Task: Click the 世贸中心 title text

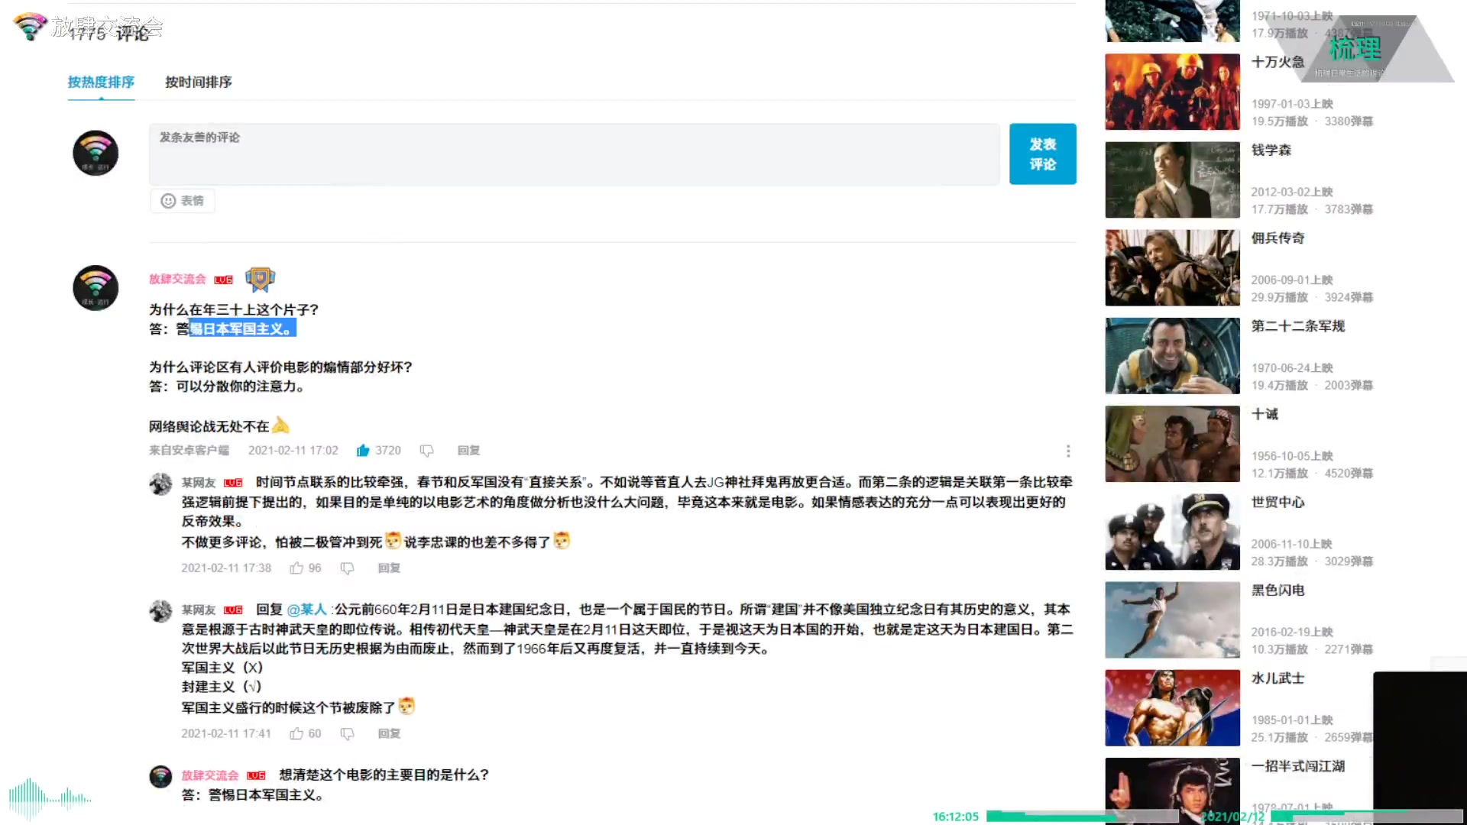Action: pos(1278,502)
